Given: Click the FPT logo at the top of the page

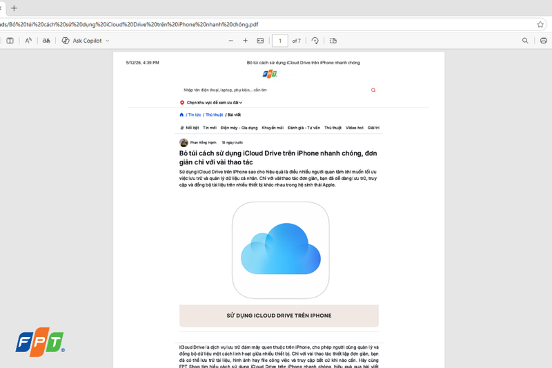Looking at the screenshot, I should click(270, 74).
